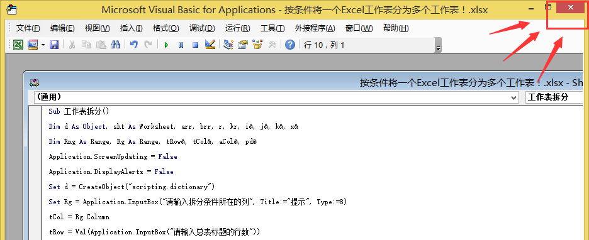Click the code window title bar text
This screenshot has height=240, width=589.
(471, 82)
